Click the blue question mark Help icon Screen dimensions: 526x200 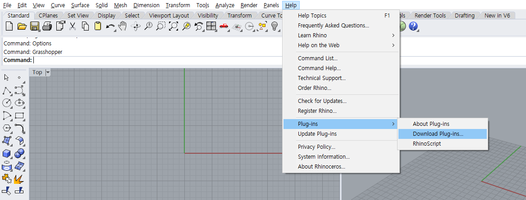click(x=413, y=26)
